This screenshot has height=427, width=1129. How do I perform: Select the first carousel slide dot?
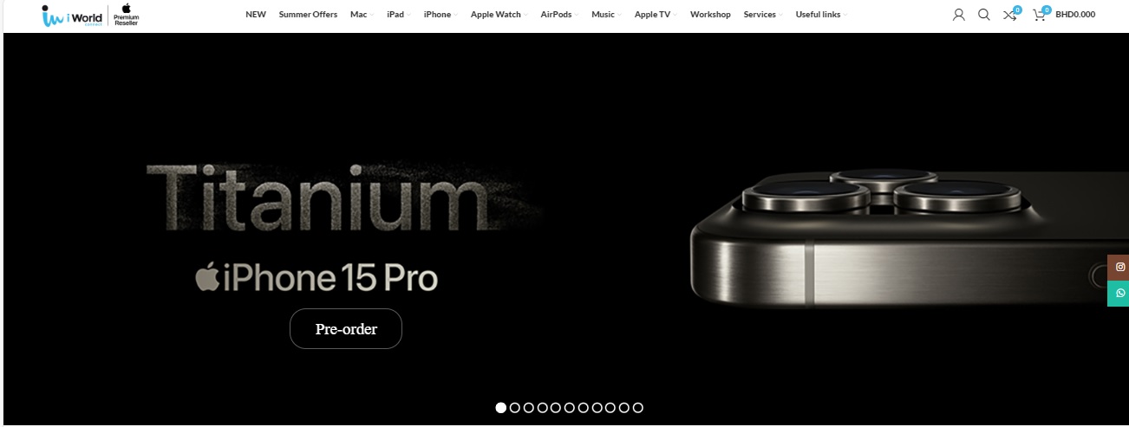coord(500,407)
